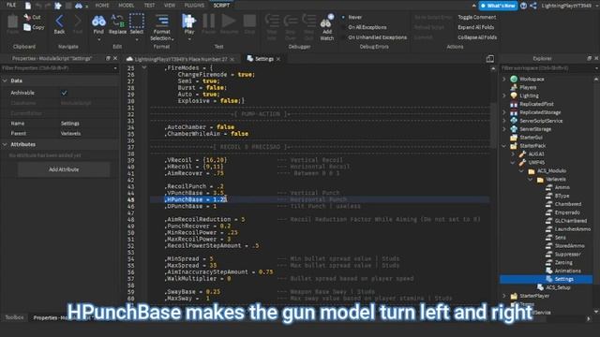Select ServerScriptService in the Explorer

point(541,121)
